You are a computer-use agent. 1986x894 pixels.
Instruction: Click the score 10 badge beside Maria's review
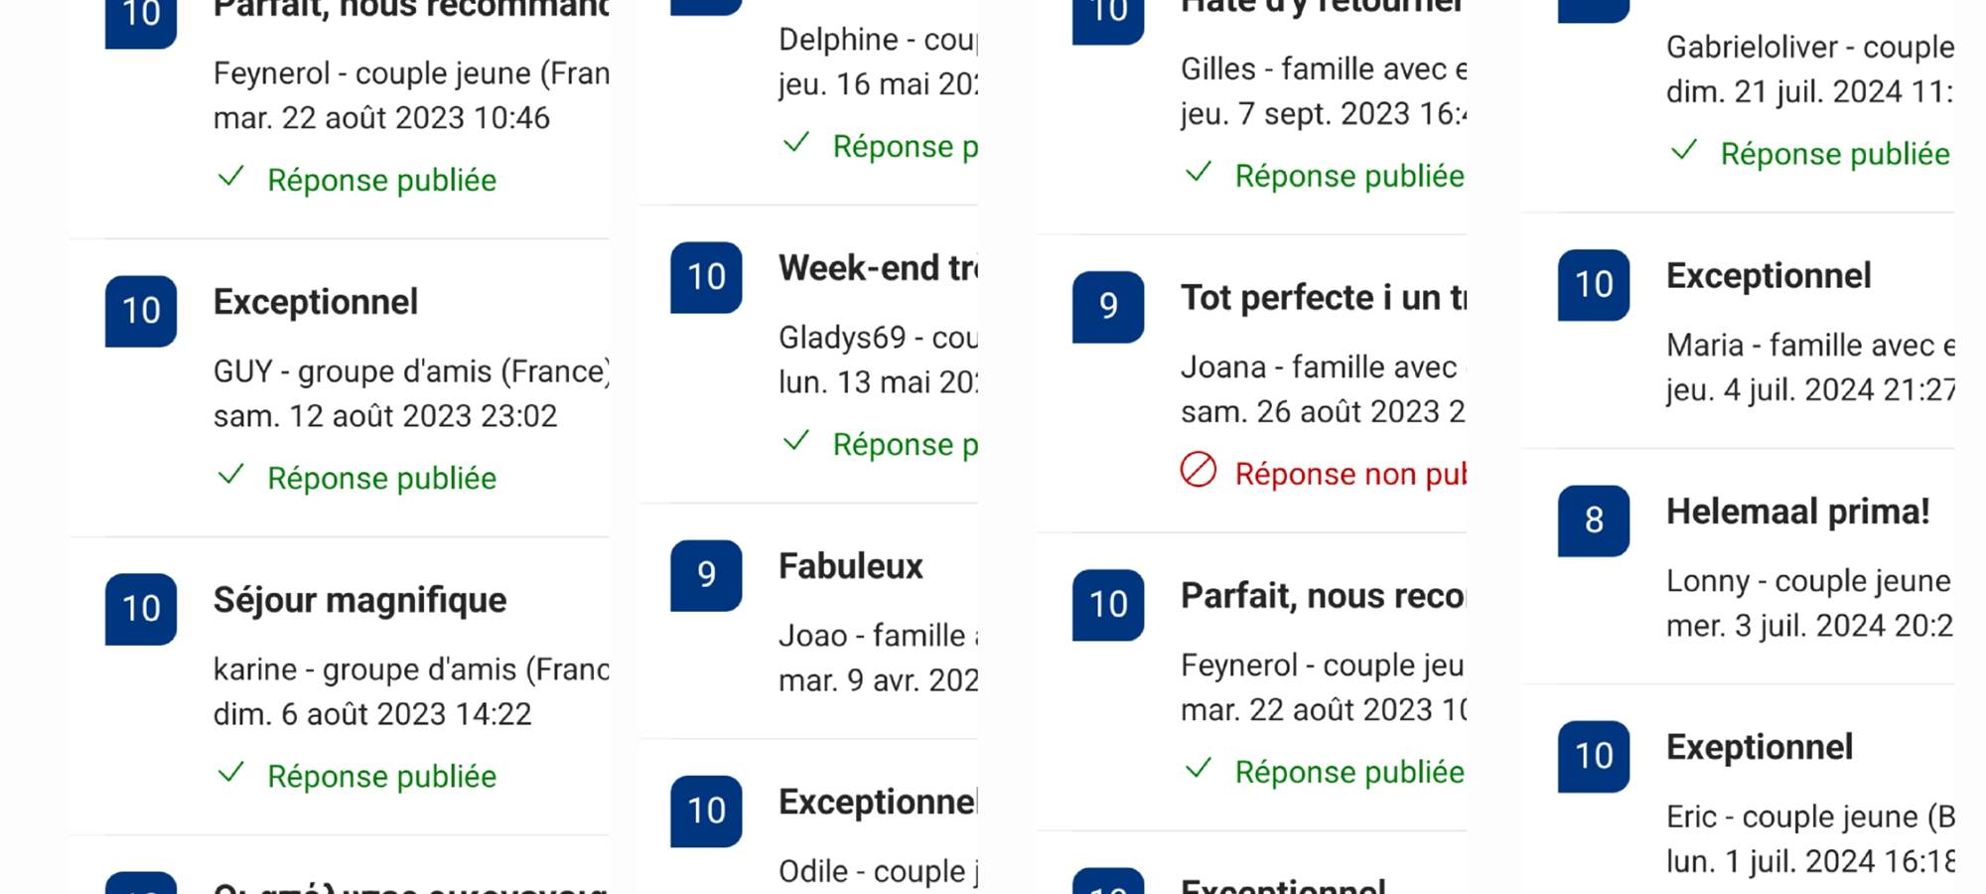(1594, 285)
